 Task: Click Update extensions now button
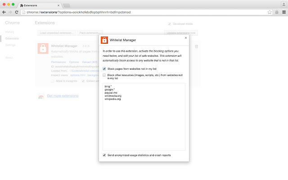[x=181, y=33]
